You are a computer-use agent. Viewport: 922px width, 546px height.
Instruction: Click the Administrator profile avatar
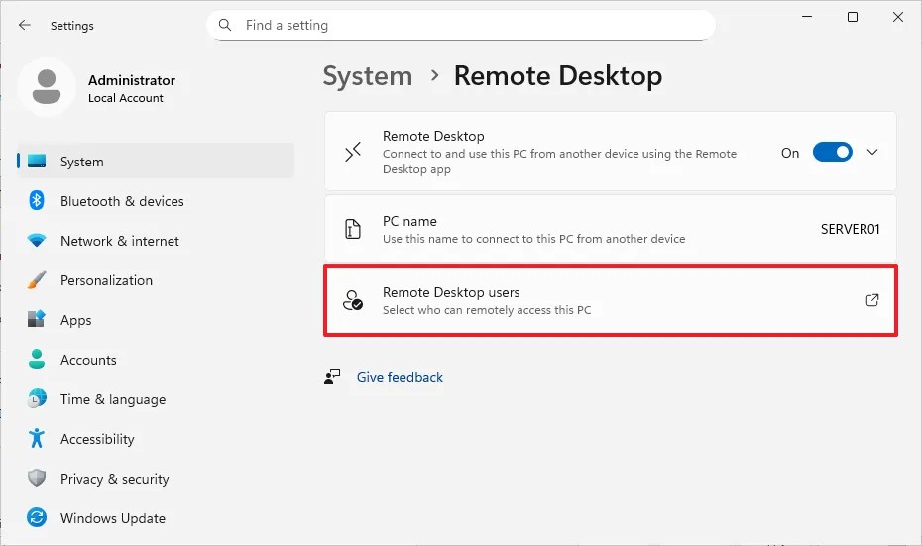point(47,87)
